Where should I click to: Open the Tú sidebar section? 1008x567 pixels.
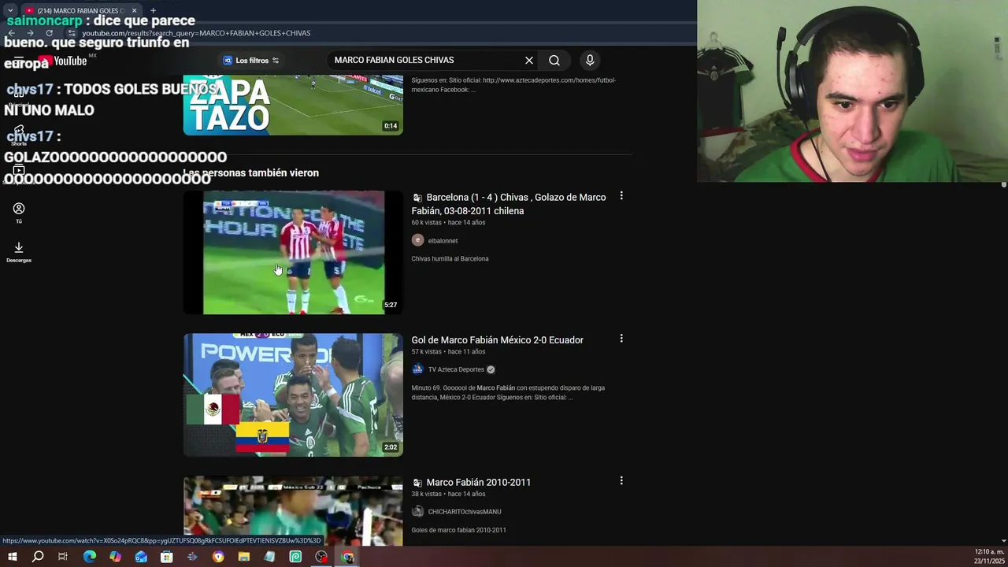19,213
